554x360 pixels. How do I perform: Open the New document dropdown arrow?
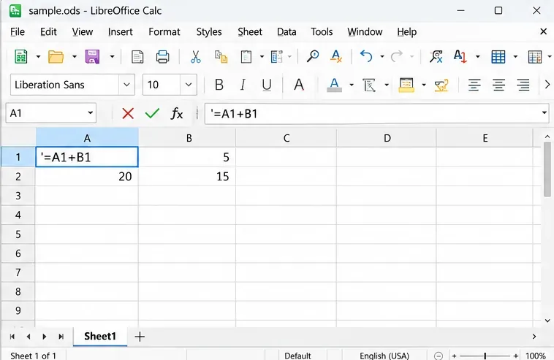coord(38,56)
